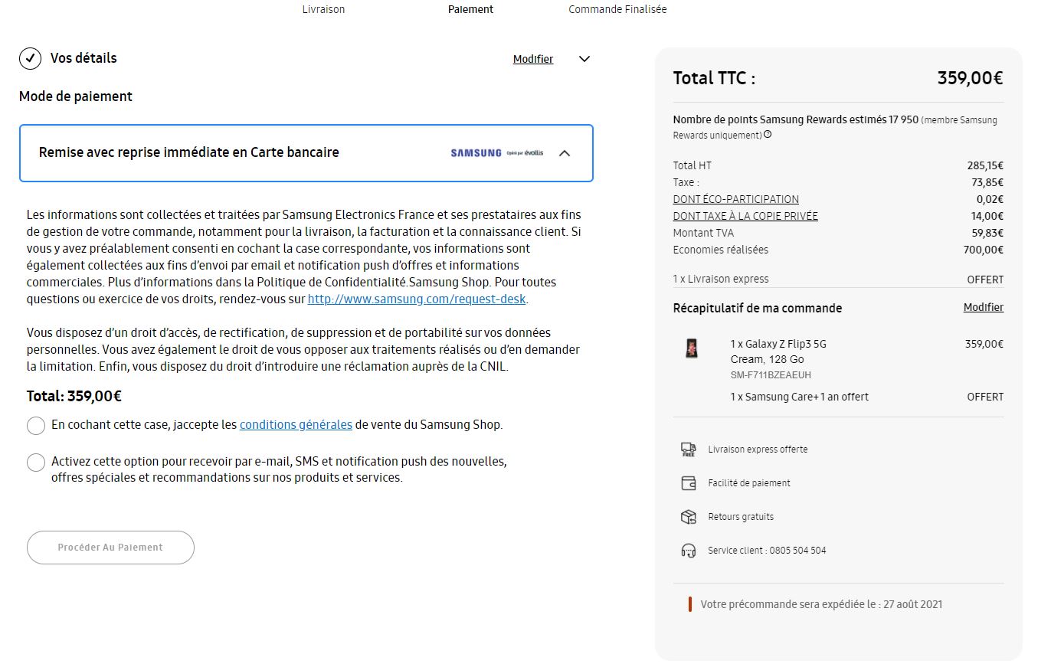Open the DONT ÉCO-PARTICIPATION link
1051x667 pixels.
[x=735, y=199]
